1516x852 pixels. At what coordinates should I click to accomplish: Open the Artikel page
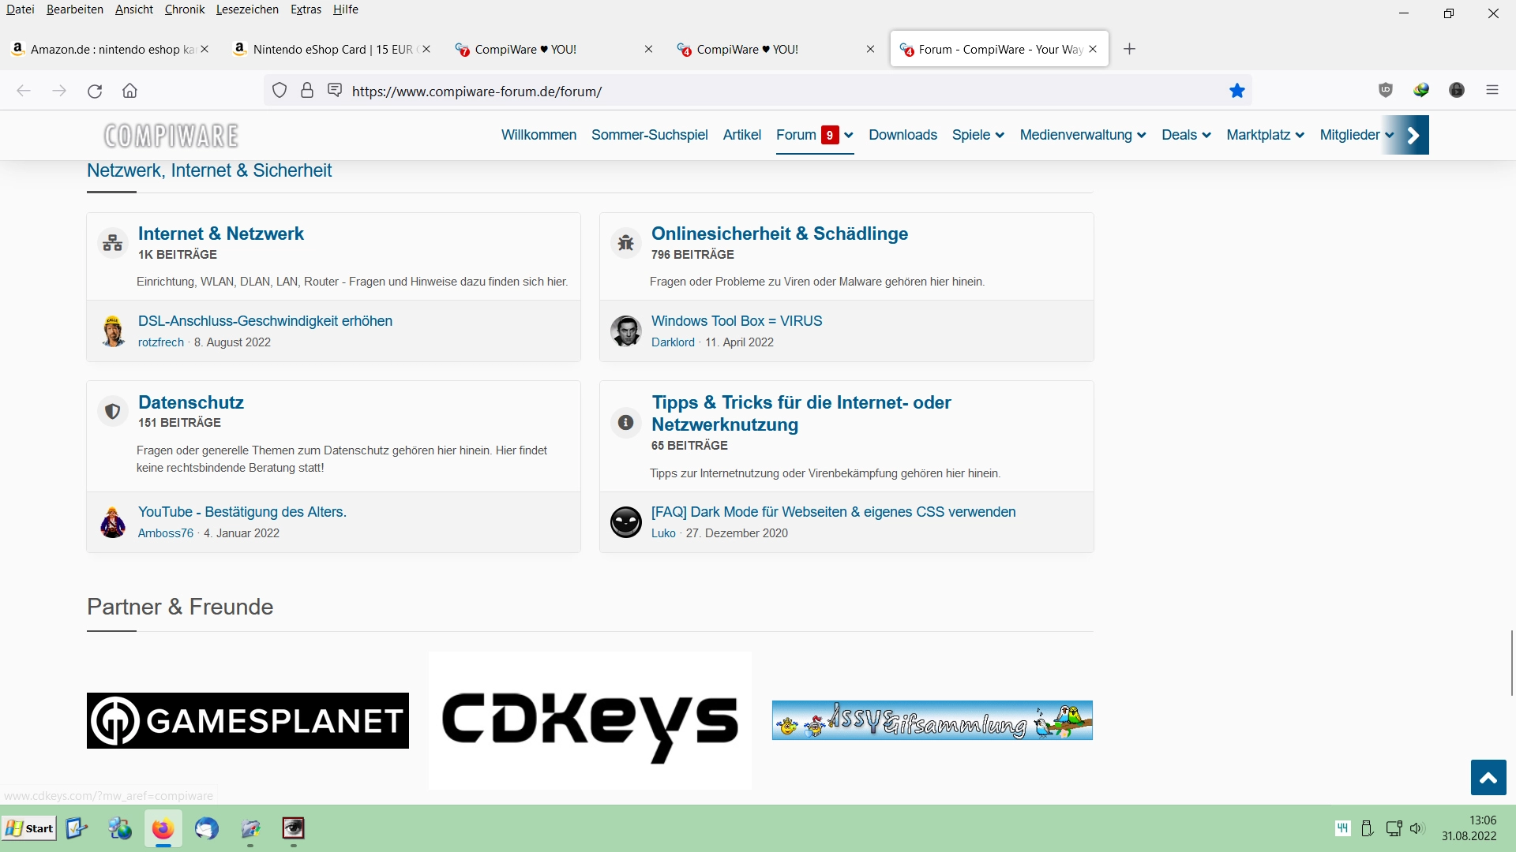[741, 135]
